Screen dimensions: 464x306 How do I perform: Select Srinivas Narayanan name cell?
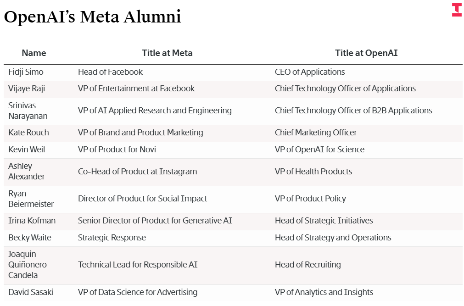point(28,111)
